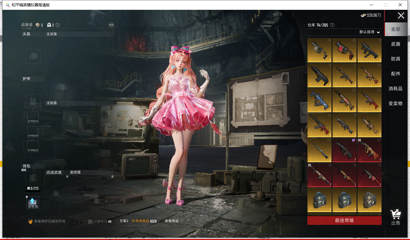Toggle 装备保护 equipment protection shield
The image size is (410, 240).
point(31,221)
